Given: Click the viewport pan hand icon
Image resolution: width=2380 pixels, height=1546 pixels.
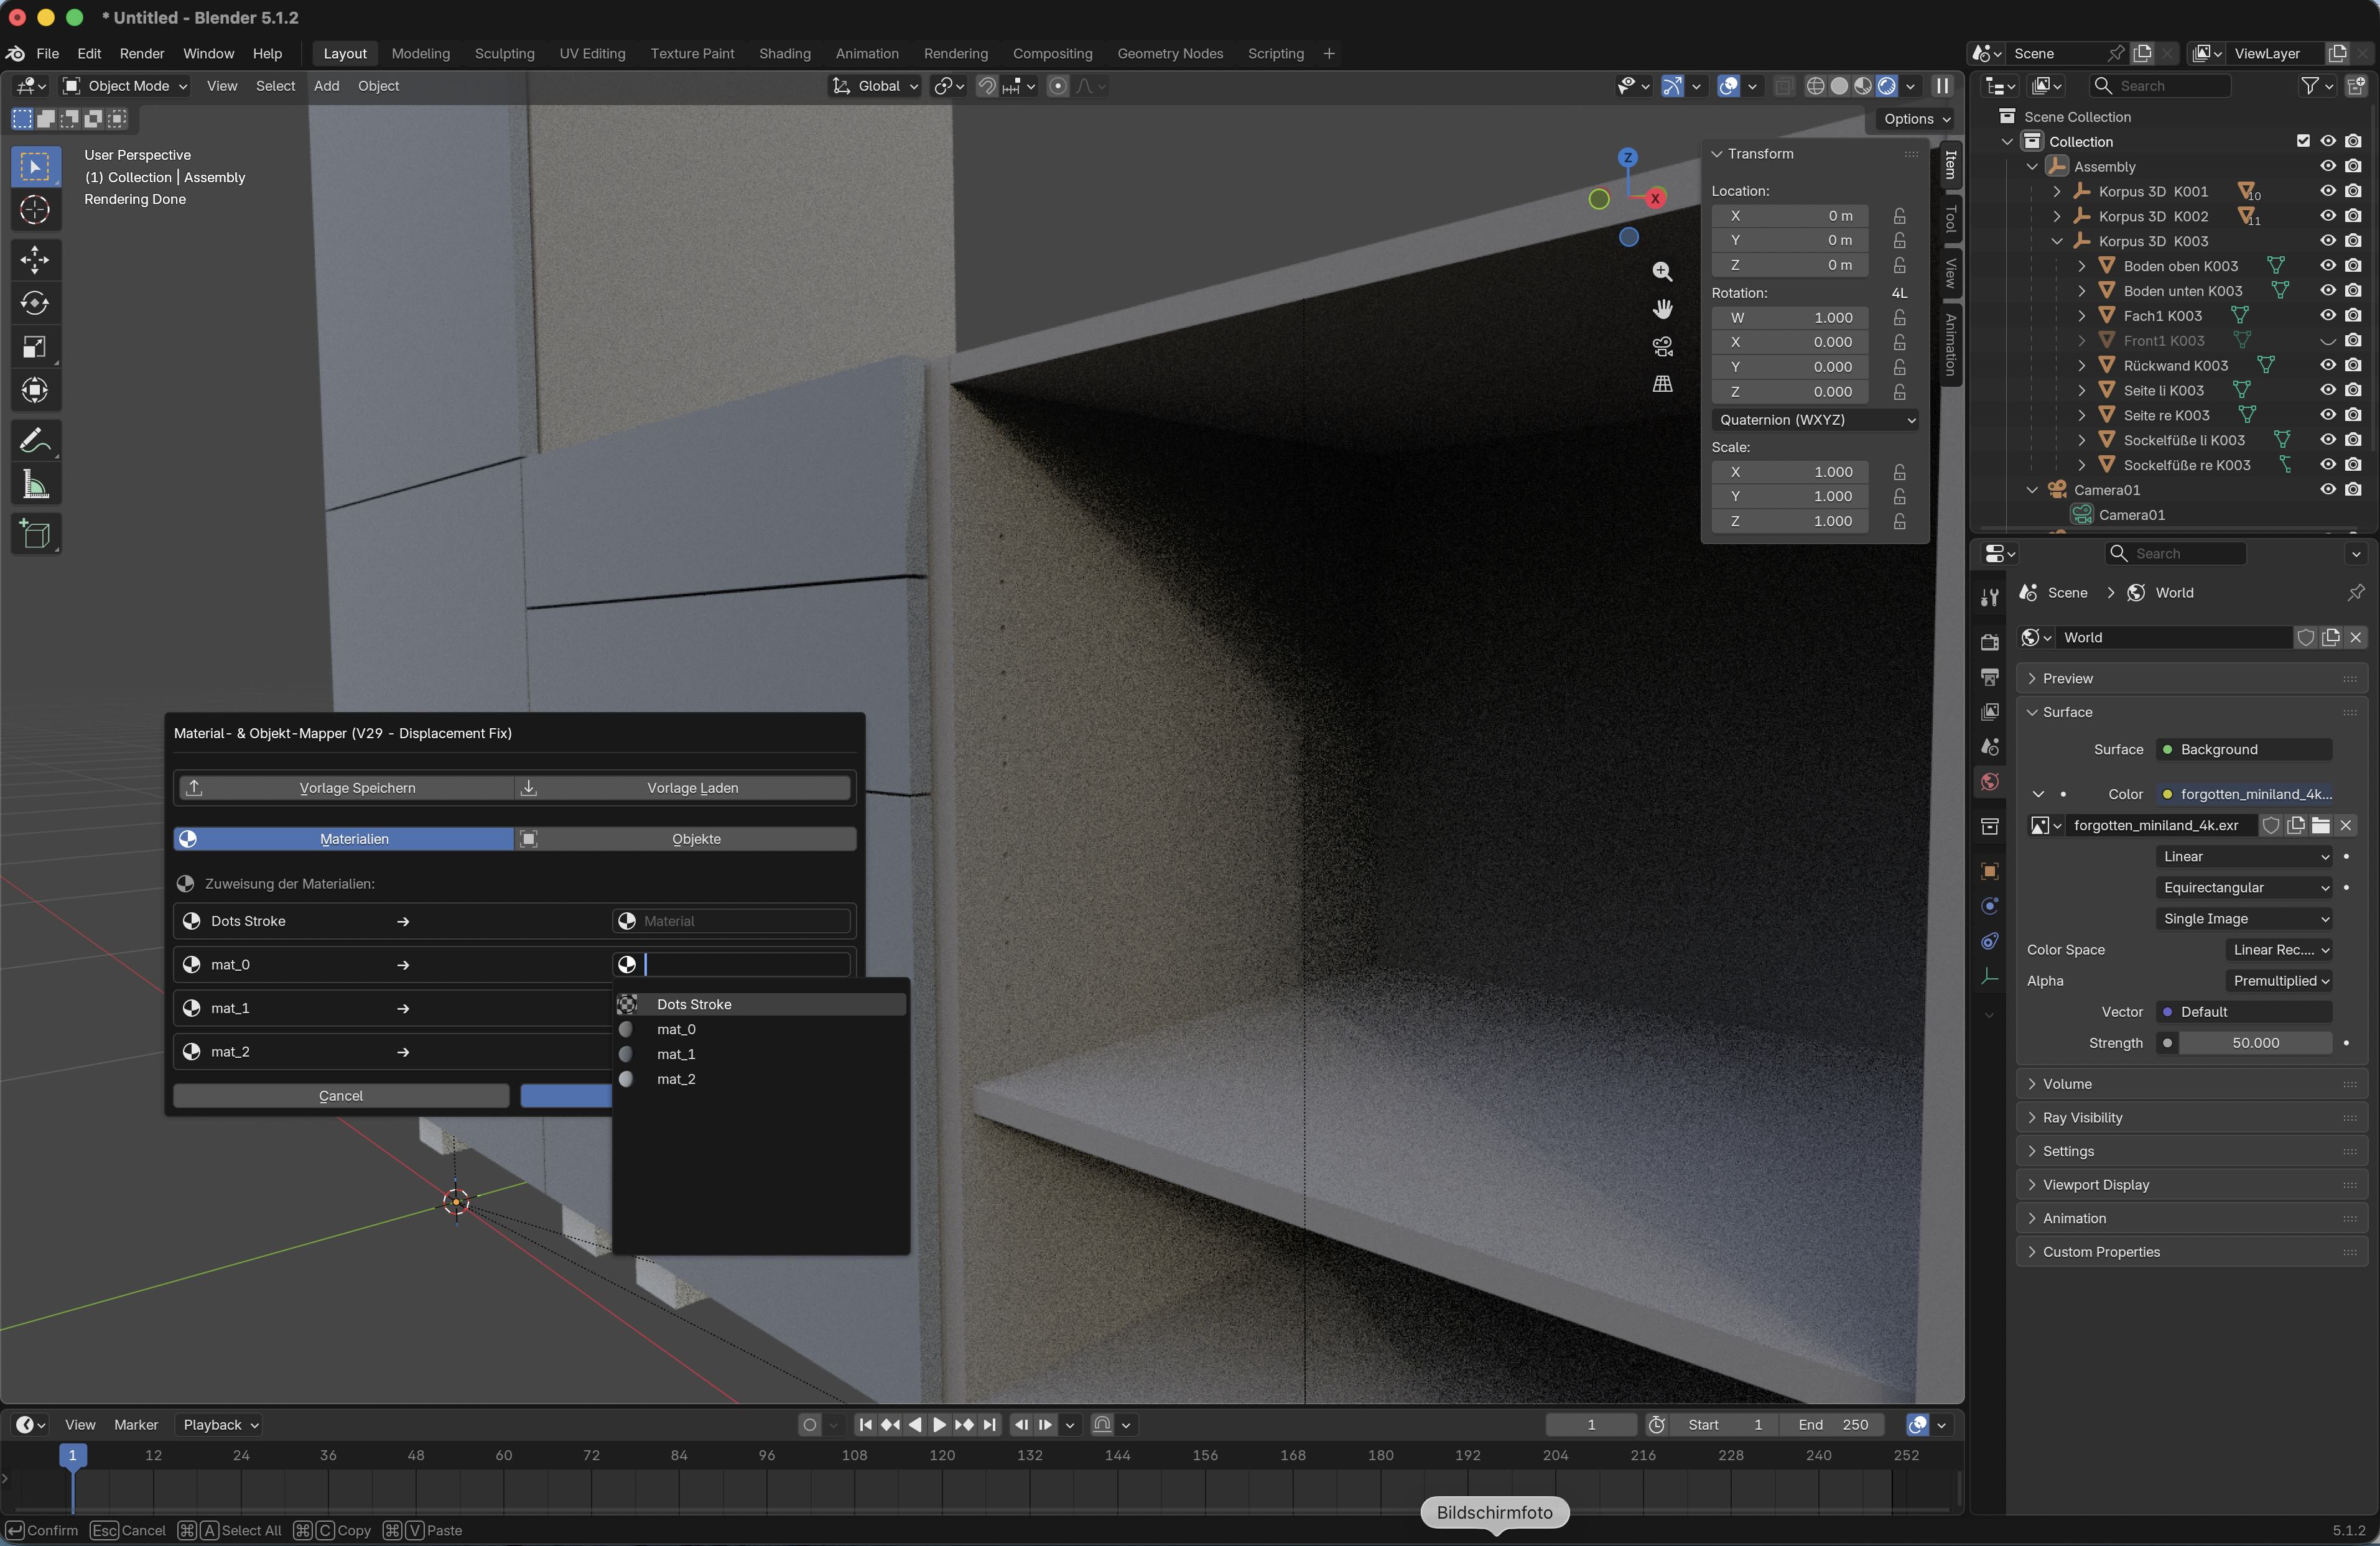Looking at the screenshot, I should [1662, 309].
